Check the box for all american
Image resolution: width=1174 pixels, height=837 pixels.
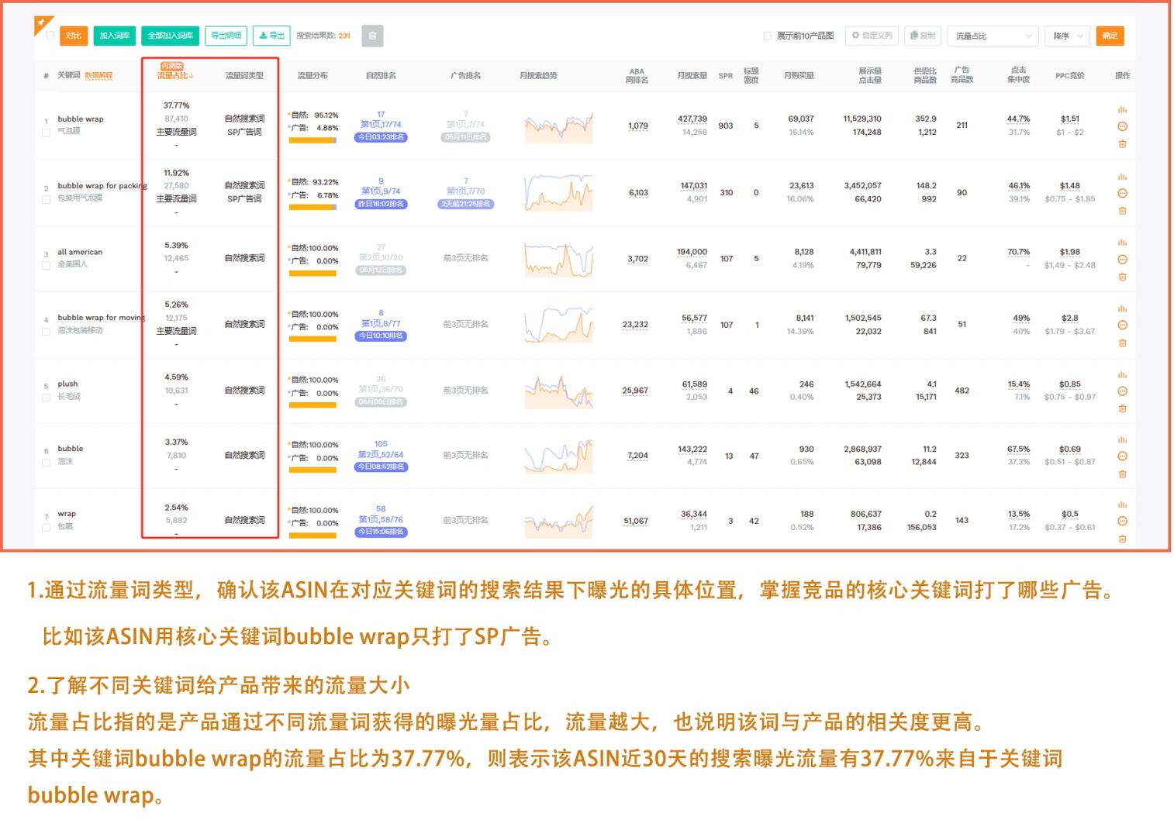[47, 265]
